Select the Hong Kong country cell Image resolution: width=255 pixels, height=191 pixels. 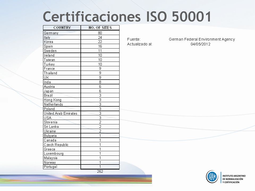(x=62, y=100)
